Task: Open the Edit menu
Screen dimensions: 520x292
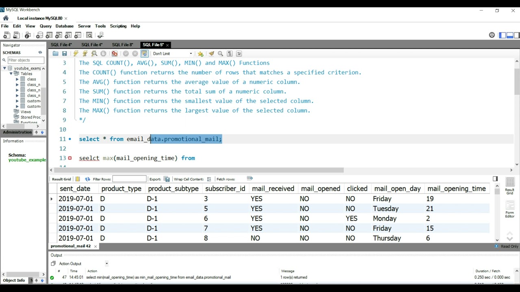Action: pyautogui.click(x=17, y=26)
